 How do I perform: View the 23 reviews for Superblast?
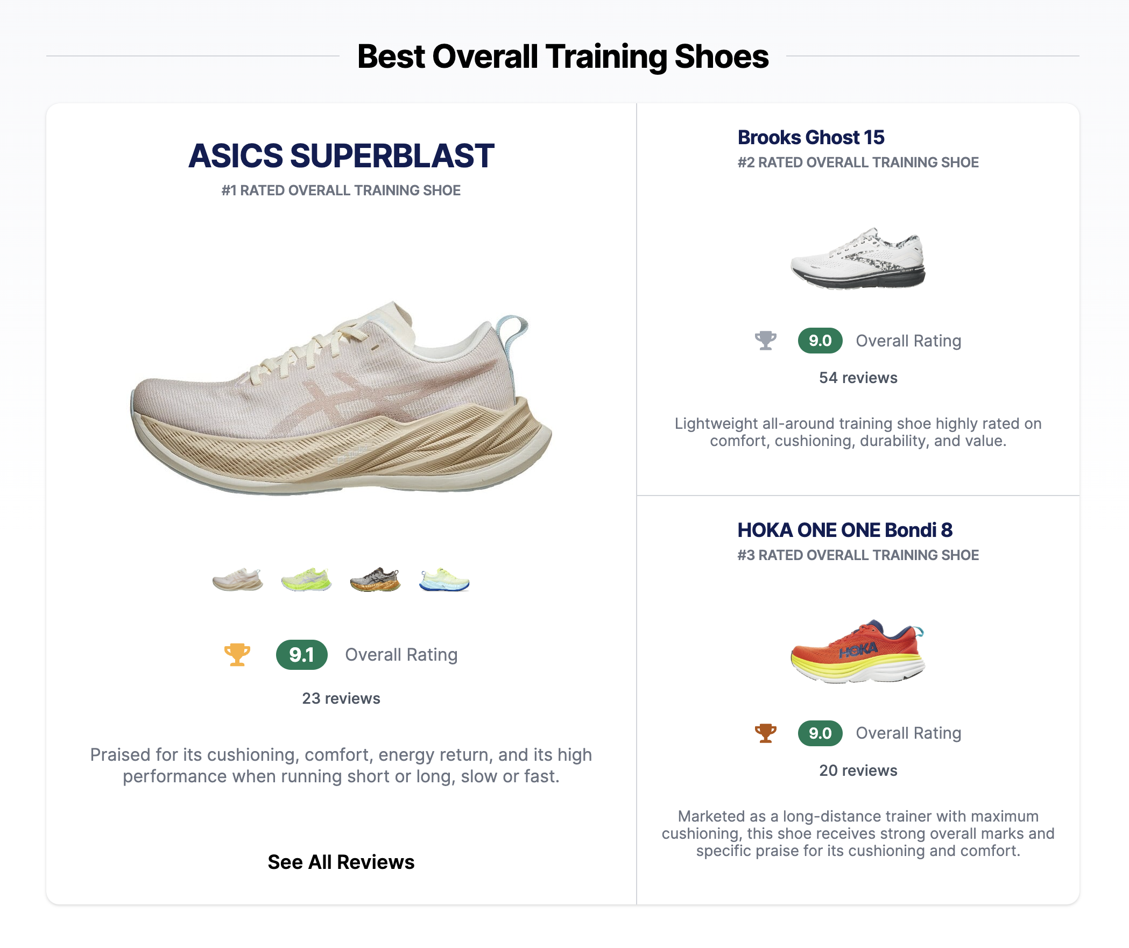click(x=341, y=698)
